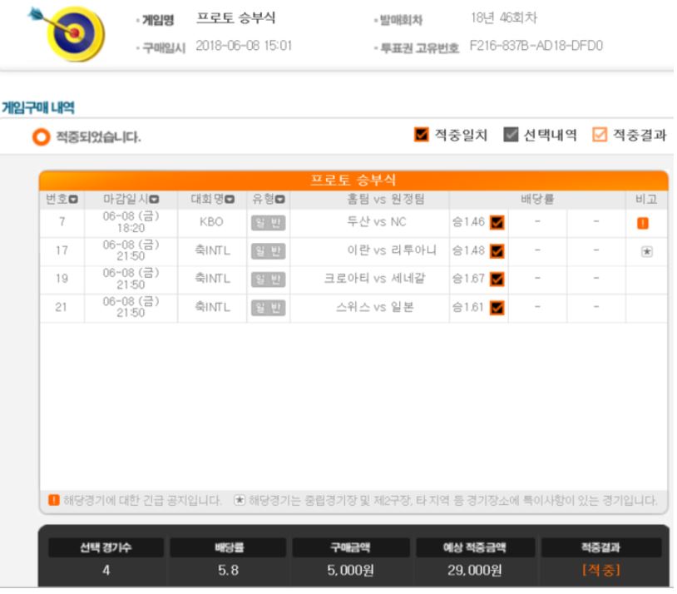Toggle the 승 1.67 checkbox for 크로아티 vs 세네갈
The width and height of the screenshot is (677, 594).
497,279
